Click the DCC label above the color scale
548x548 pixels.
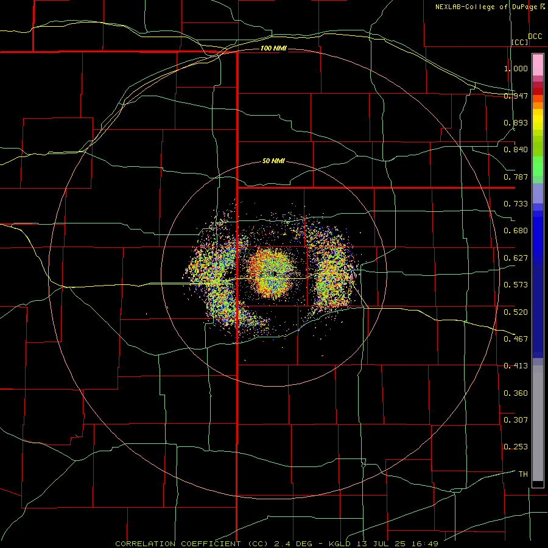(535, 37)
